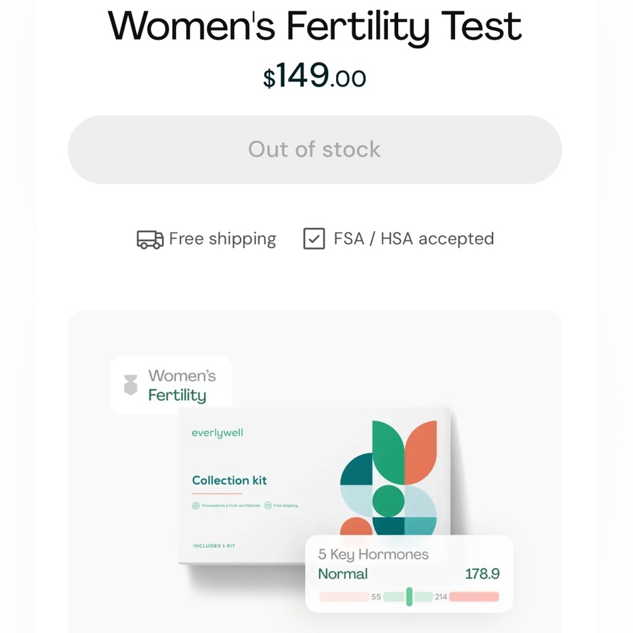The height and width of the screenshot is (633, 633).
Task: Open the everlywell brand logo
Action: pos(217,432)
